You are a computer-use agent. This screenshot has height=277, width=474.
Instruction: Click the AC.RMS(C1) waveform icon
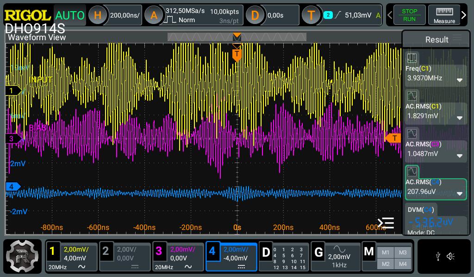412,96
